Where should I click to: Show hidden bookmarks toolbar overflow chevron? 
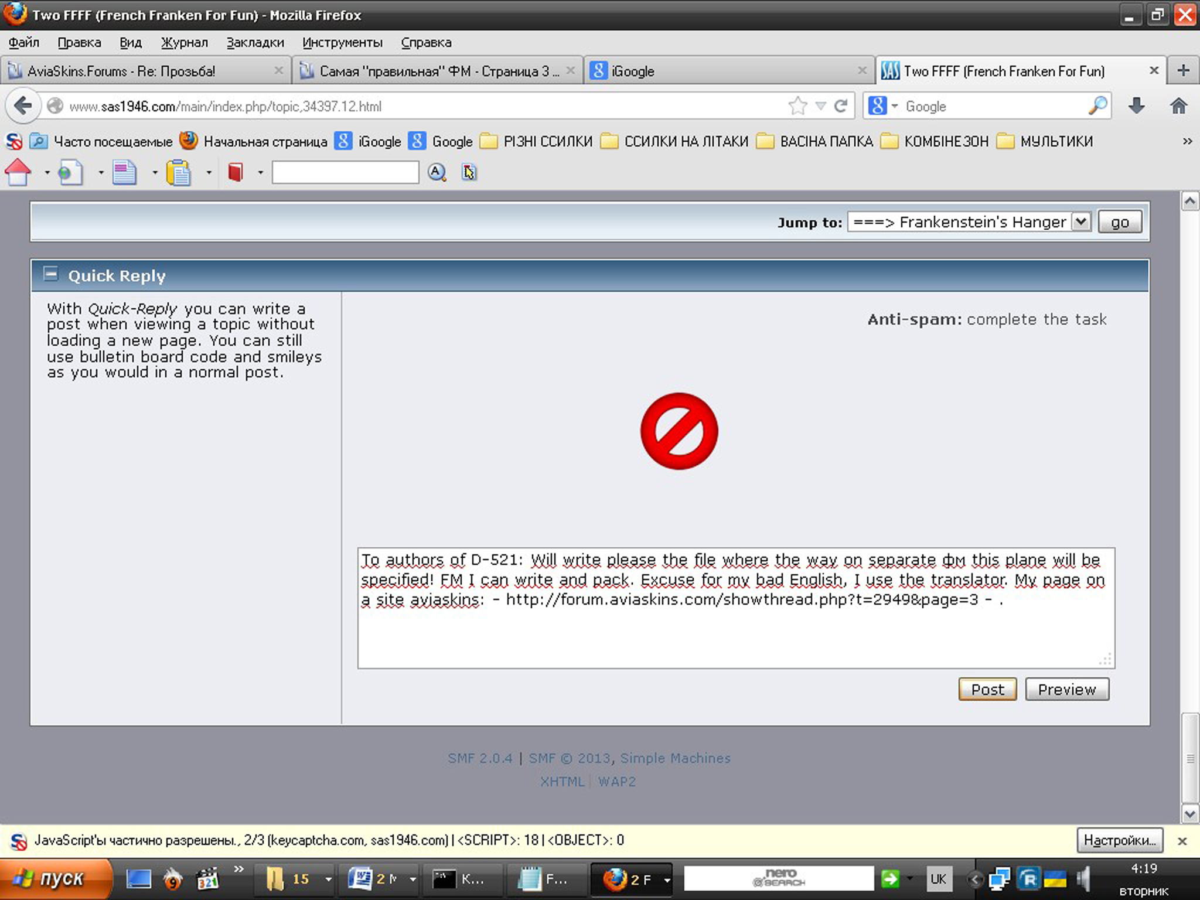click(1187, 141)
